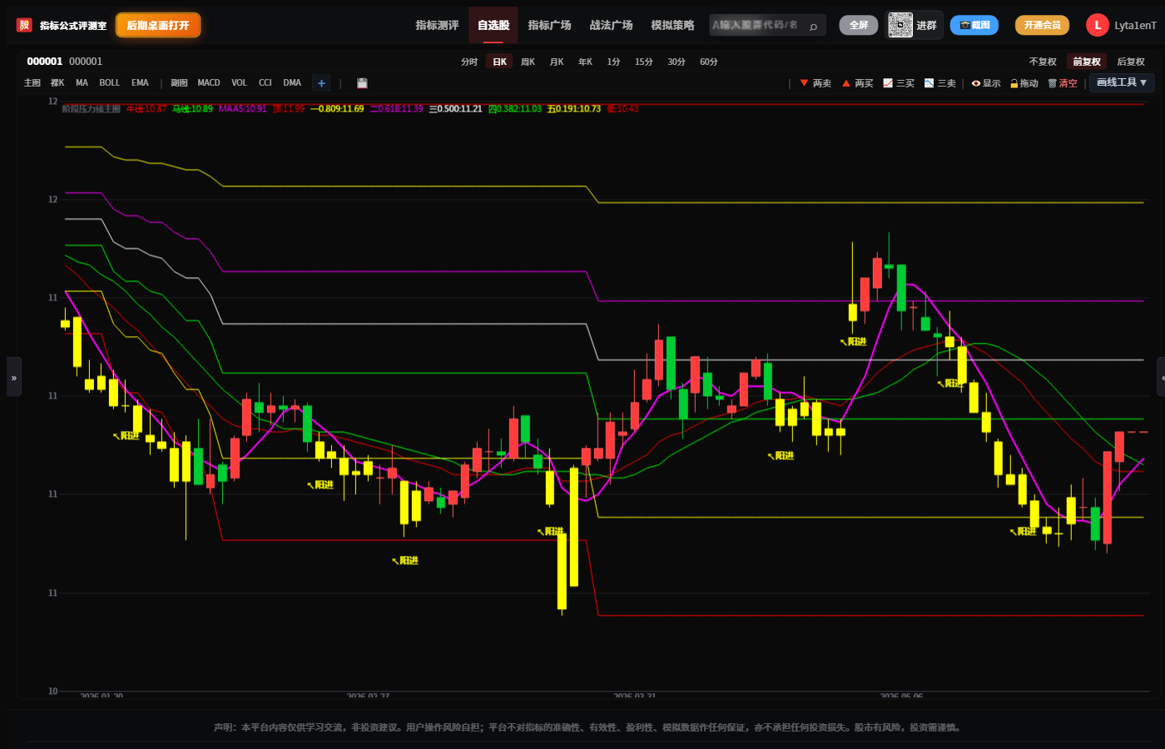The width and height of the screenshot is (1165, 749).
Task: Switch to the 60分 timeframe
Action: 709,62
